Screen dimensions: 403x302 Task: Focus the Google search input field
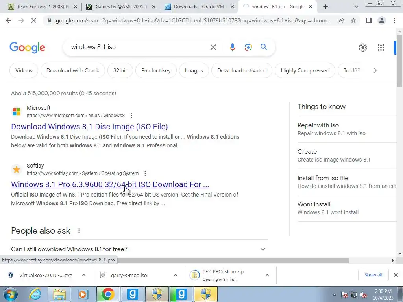(139, 47)
